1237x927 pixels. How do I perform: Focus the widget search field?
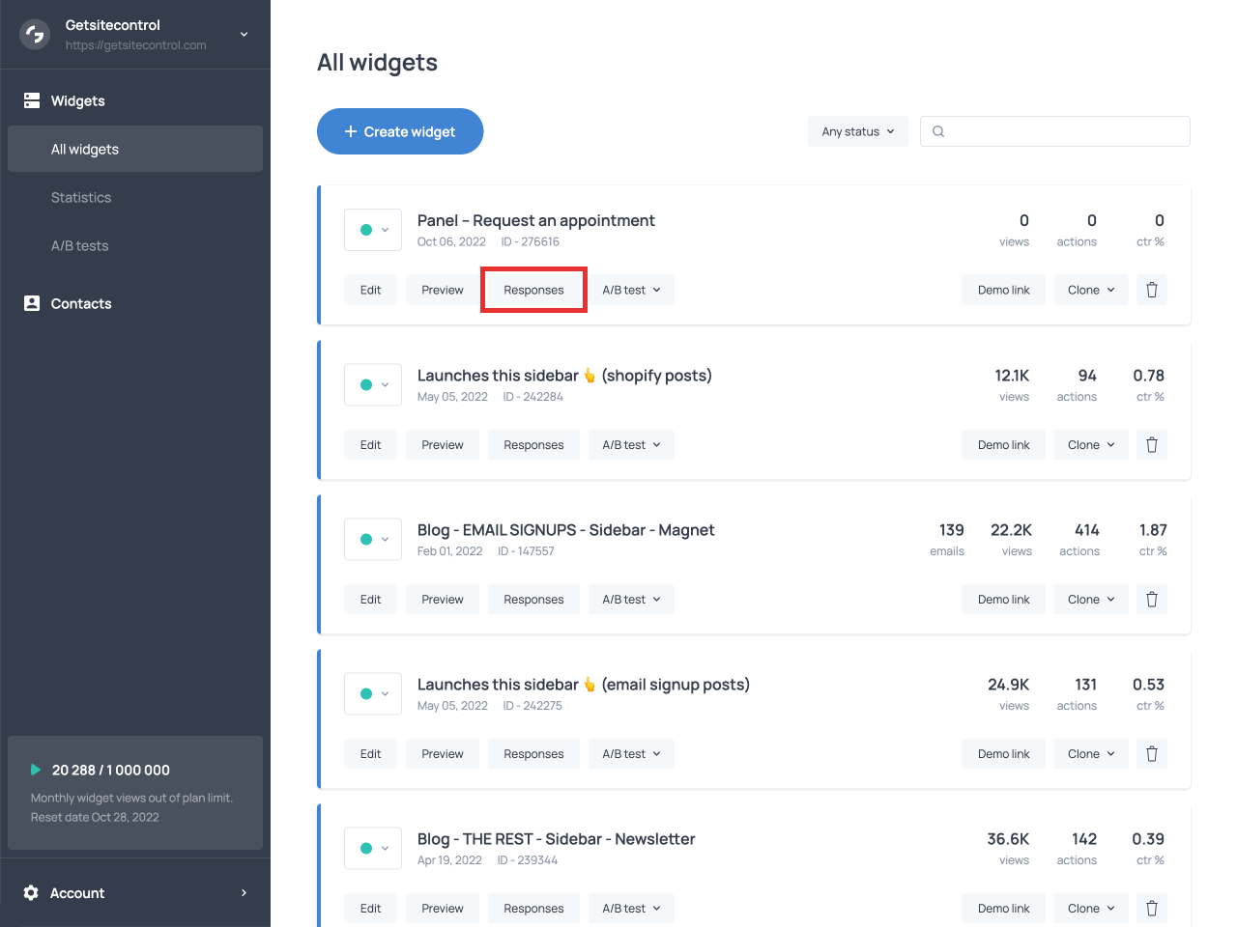click(x=1063, y=131)
